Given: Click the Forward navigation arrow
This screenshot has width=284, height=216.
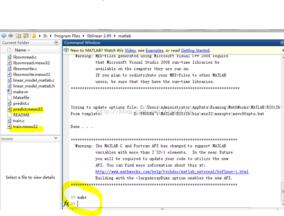Looking at the screenshot, I should 11,36.
